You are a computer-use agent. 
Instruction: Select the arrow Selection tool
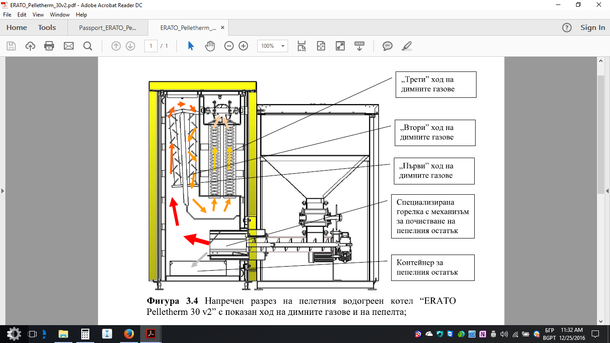click(x=191, y=46)
